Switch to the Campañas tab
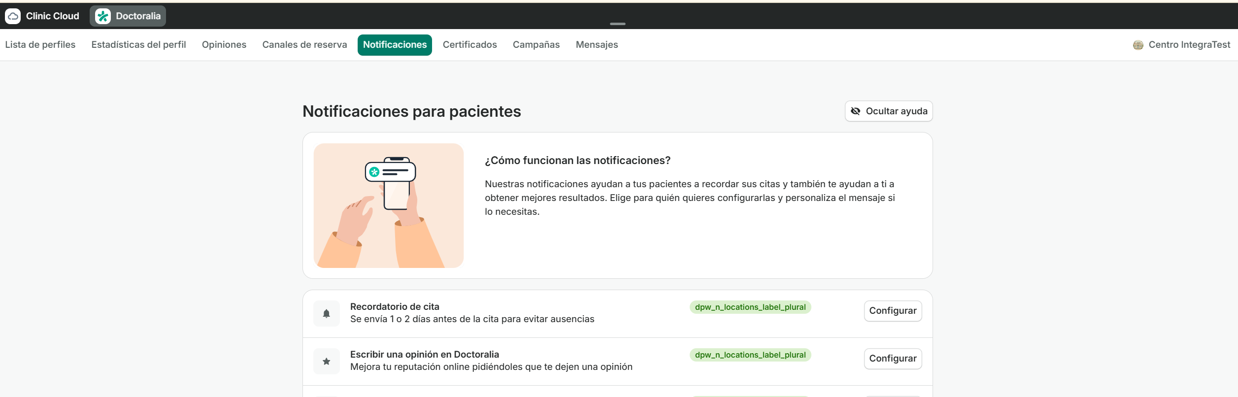The height and width of the screenshot is (397, 1238). click(536, 45)
